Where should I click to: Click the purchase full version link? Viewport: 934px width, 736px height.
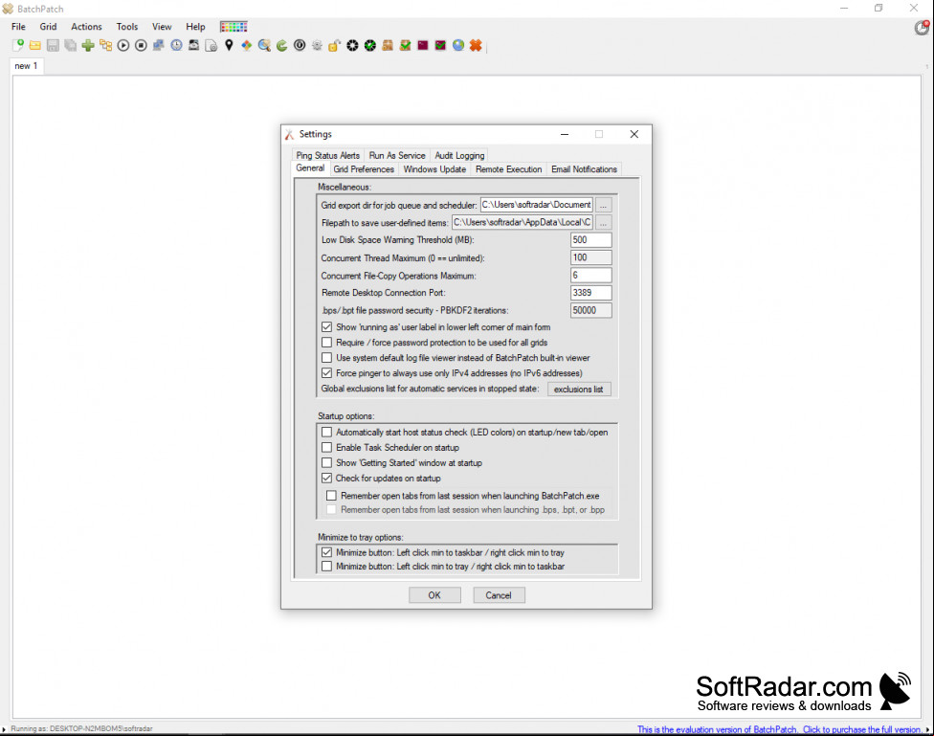tap(779, 729)
